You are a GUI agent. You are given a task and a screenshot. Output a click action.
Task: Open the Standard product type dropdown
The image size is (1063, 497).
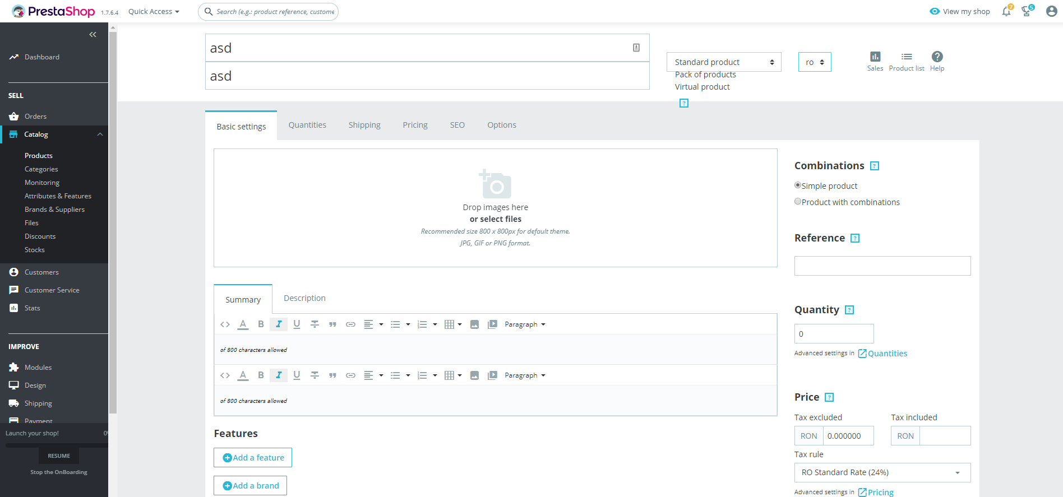(x=724, y=62)
